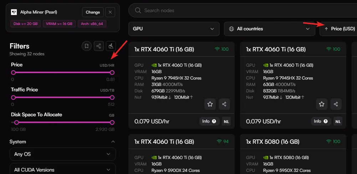Collapse the System filter section

click(x=113, y=142)
